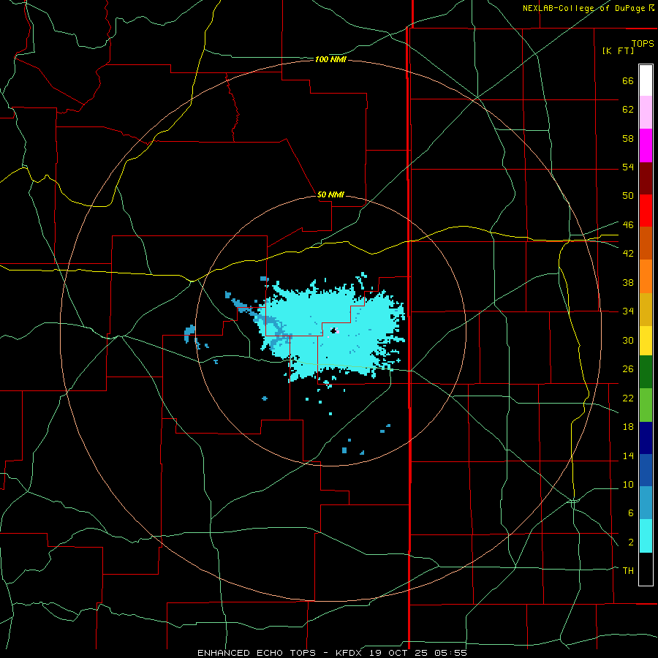Click the navy 18 kft legend swatch
The width and height of the screenshot is (658, 658).
(646, 438)
